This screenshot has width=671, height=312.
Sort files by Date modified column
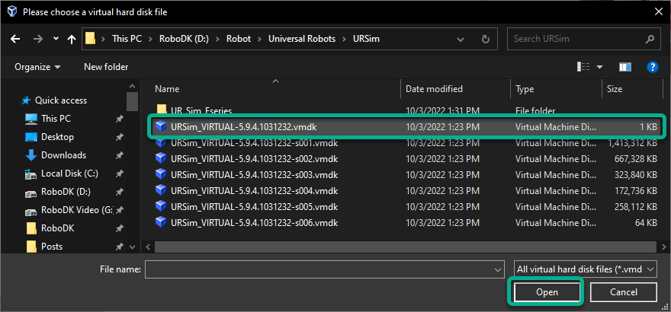[x=434, y=89]
